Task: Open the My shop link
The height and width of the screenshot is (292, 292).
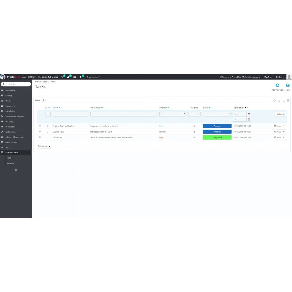Action: [268, 77]
